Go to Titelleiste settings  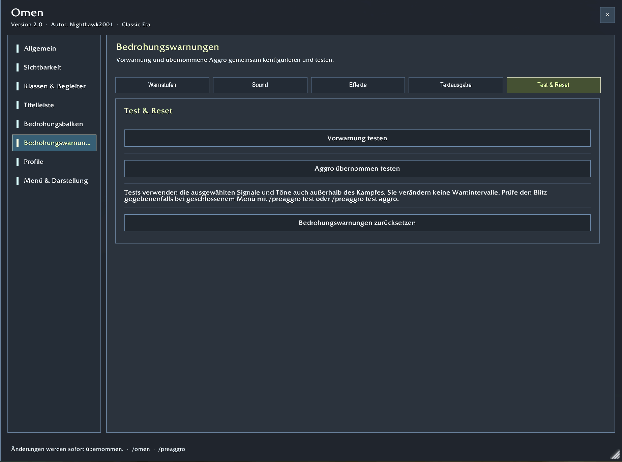pos(54,105)
